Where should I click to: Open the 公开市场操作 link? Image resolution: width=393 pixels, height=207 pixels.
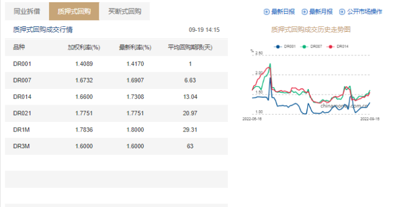click(364, 12)
